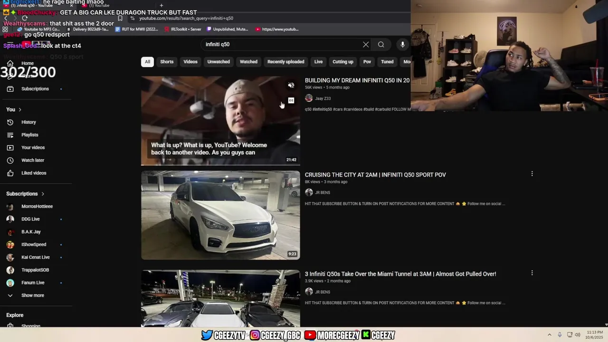
Task: Start voice search with the microphone icon
Action: click(402, 45)
